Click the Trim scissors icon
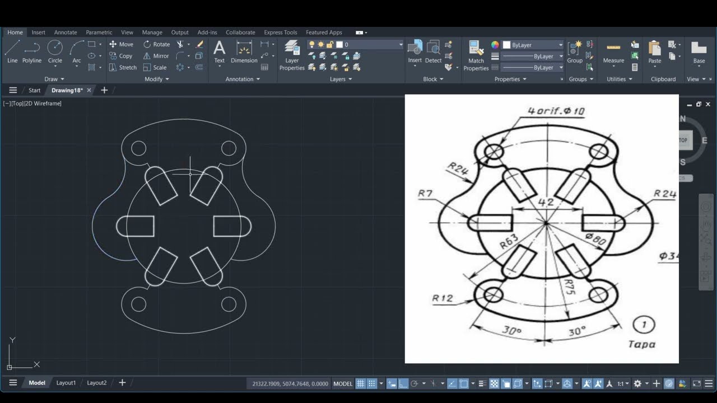 pyautogui.click(x=180, y=44)
